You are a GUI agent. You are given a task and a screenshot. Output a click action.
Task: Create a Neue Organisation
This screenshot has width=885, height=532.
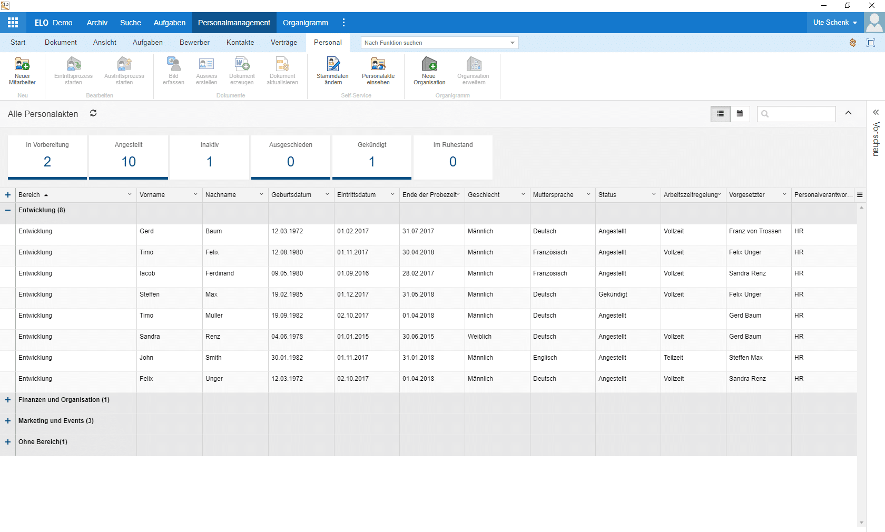pyautogui.click(x=429, y=71)
